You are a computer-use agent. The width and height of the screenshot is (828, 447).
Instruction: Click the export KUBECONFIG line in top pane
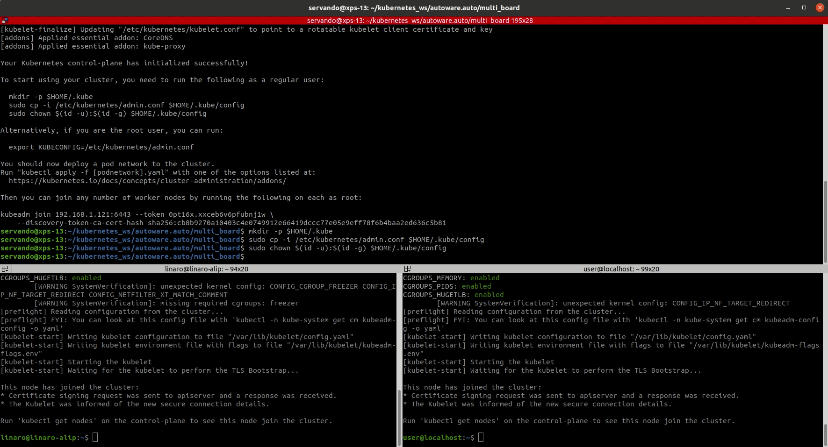[101, 147]
